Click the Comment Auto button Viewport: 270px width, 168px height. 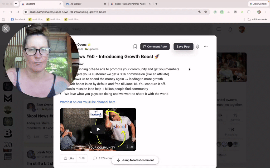155,46
